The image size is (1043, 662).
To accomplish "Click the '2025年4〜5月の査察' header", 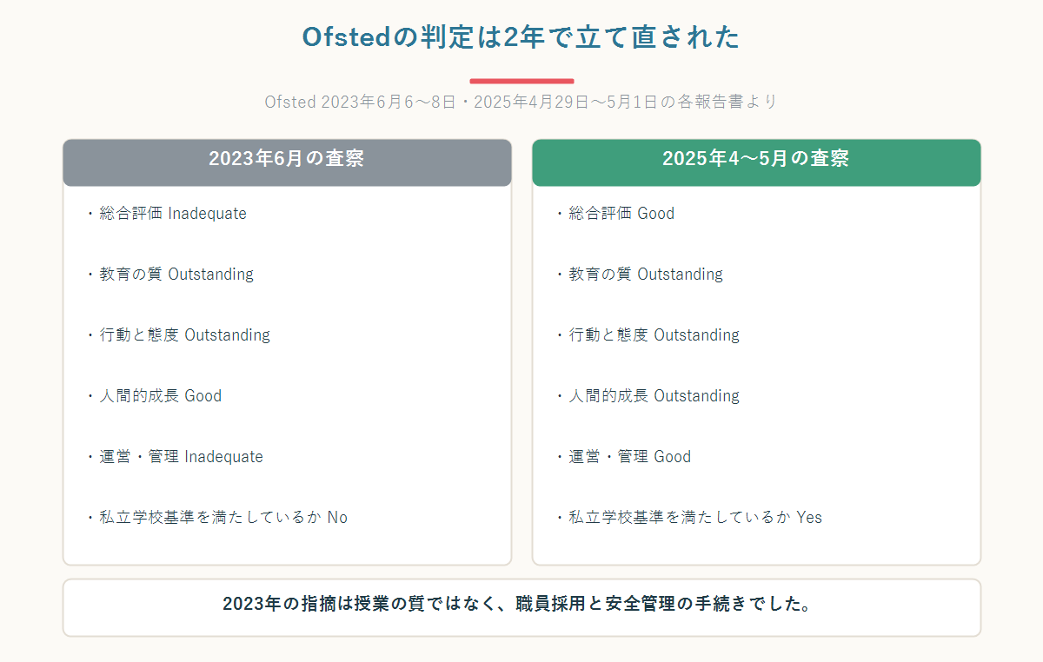I will (756, 162).
